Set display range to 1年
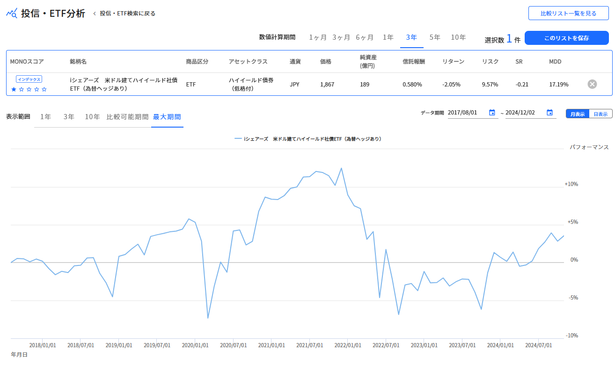Screen dimensions: 615x365 (x=45, y=117)
